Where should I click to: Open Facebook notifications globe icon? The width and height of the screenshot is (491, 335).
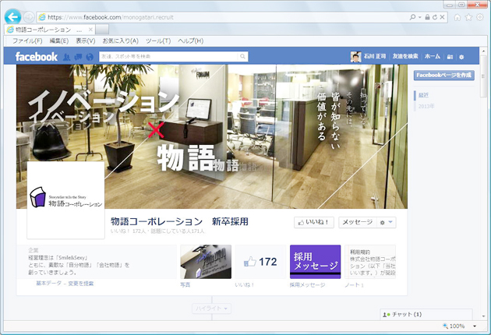(90, 57)
